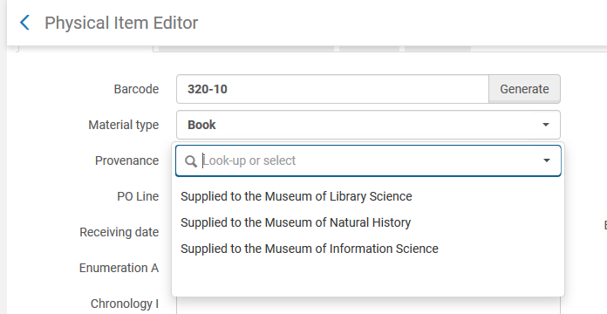Open the Material type dropdown arrow
This screenshot has height=314, width=607.
545,125
